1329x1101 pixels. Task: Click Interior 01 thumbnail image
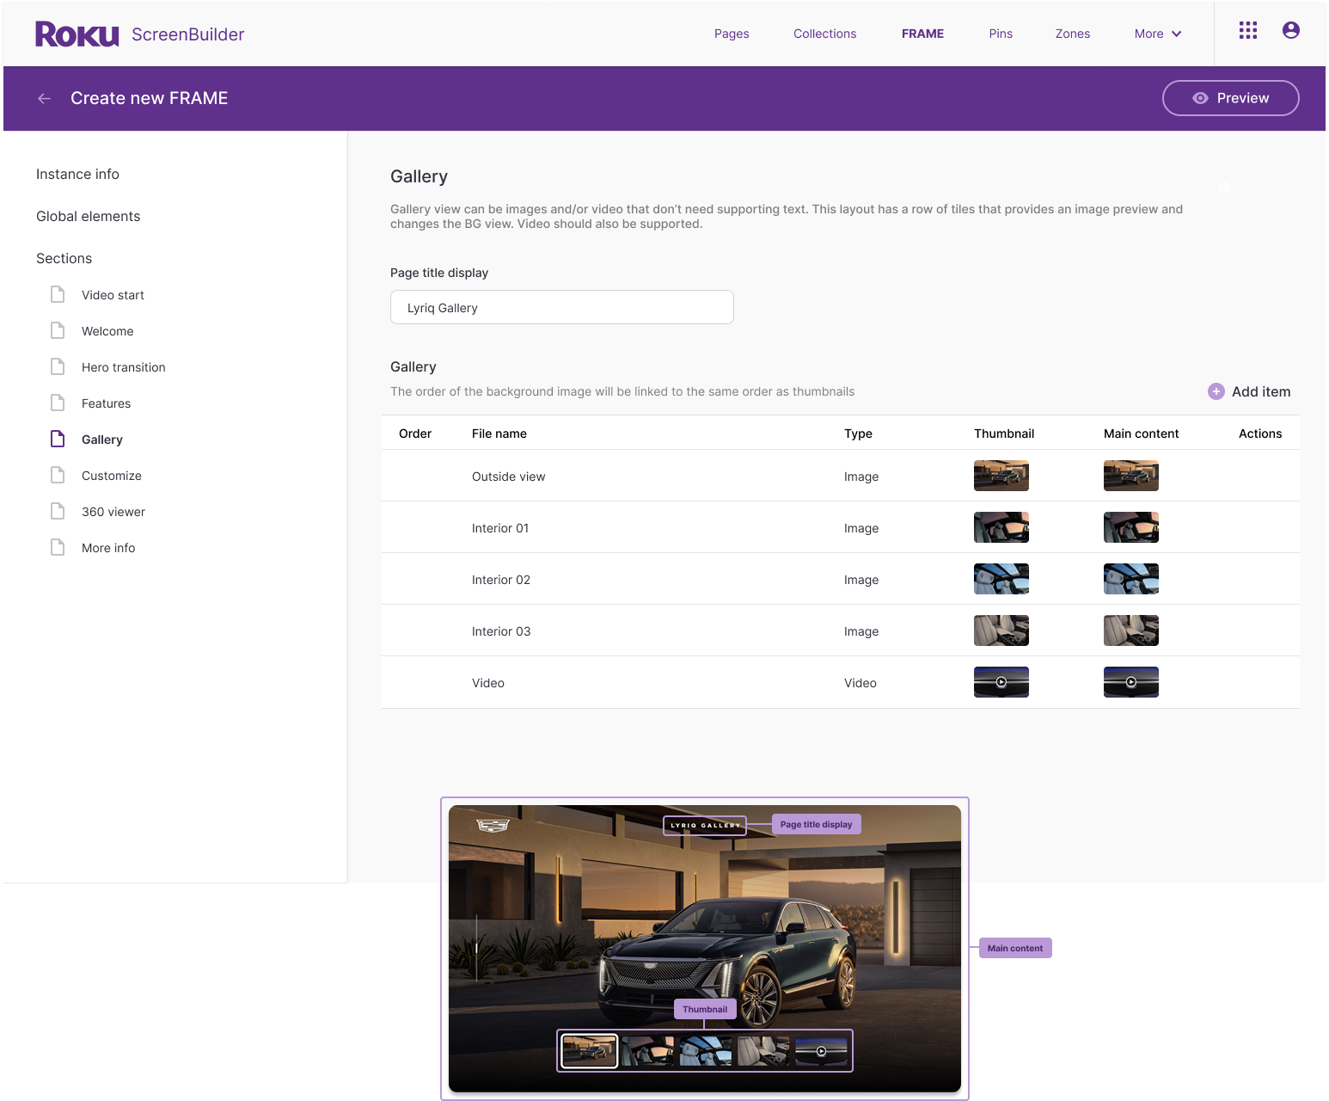(x=1001, y=527)
